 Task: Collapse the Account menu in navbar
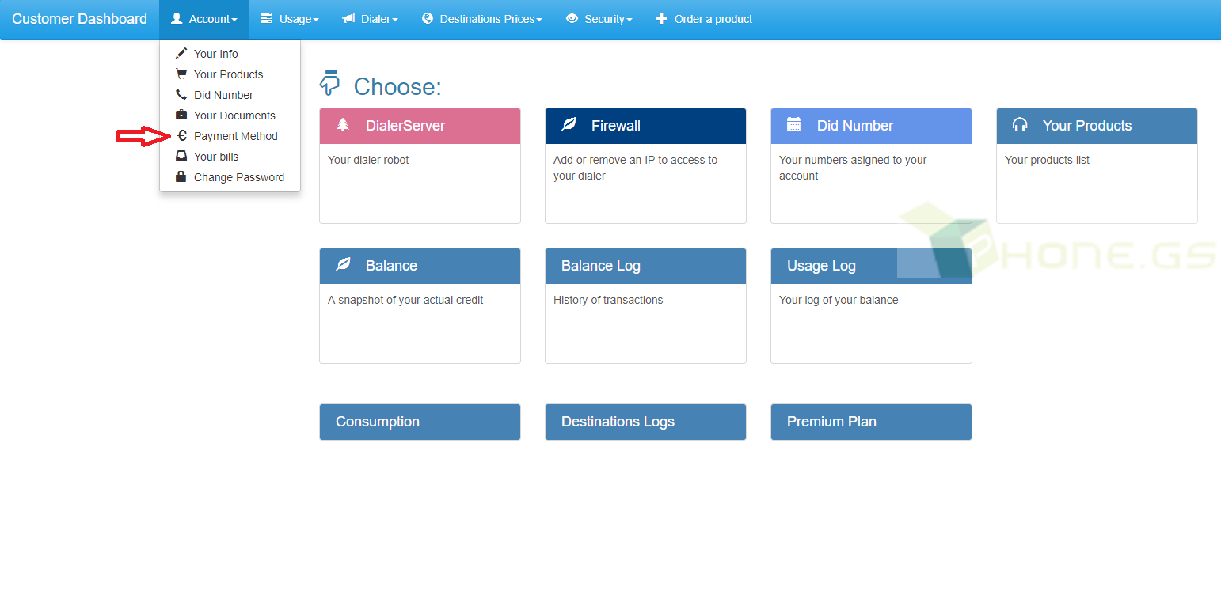point(204,19)
